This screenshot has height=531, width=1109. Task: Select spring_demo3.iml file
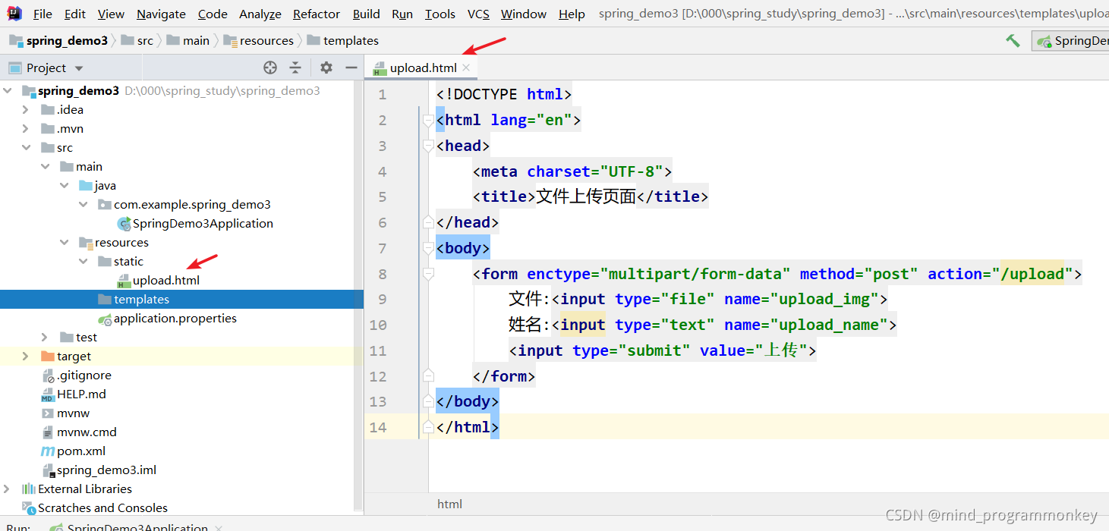99,470
